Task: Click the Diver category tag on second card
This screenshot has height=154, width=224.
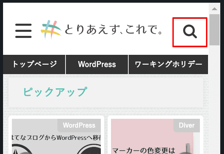Action: pos(187,125)
